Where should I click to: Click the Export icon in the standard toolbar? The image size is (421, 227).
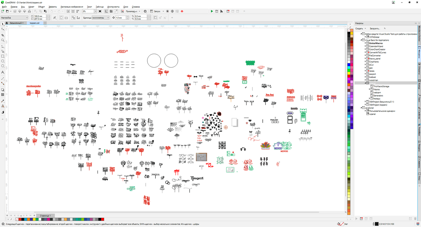pos(73,11)
